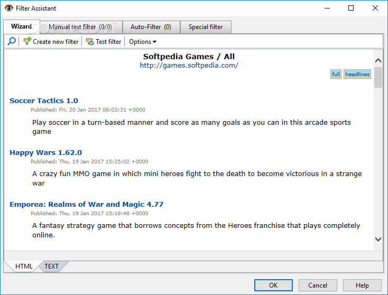388x295 pixels.
Task: Switch to the Wizard tab
Action: [21, 26]
